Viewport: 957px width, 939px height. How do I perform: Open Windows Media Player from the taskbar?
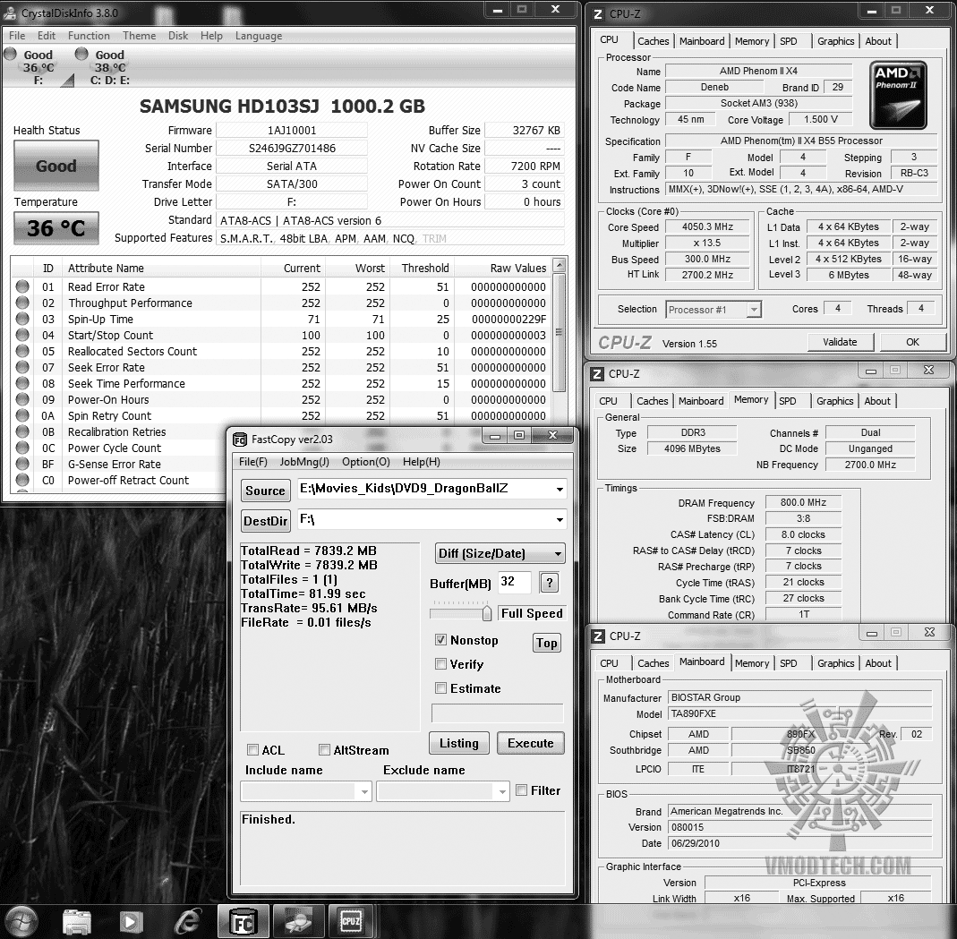click(131, 922)
